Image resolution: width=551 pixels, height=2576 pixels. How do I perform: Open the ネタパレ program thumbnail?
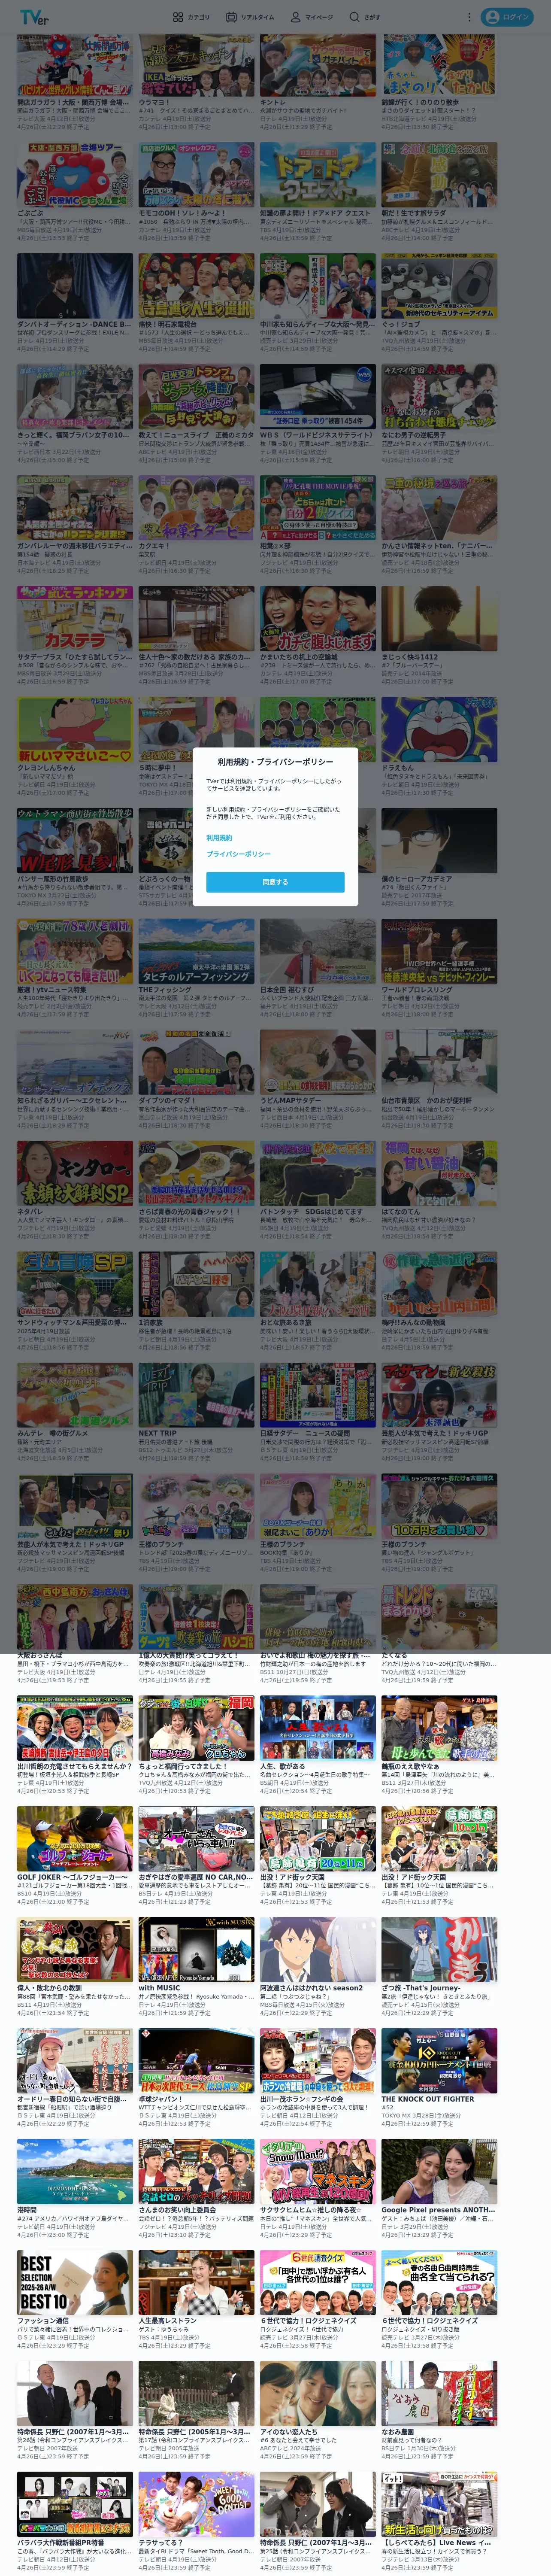(x=75, y=1174)
